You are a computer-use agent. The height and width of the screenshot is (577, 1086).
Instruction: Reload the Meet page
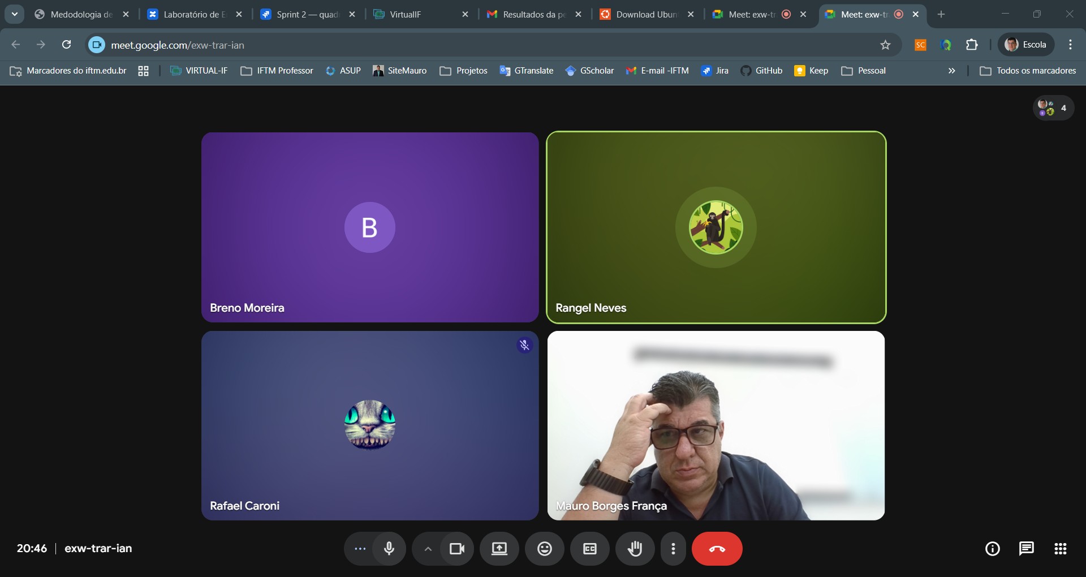tap(66, 45)
